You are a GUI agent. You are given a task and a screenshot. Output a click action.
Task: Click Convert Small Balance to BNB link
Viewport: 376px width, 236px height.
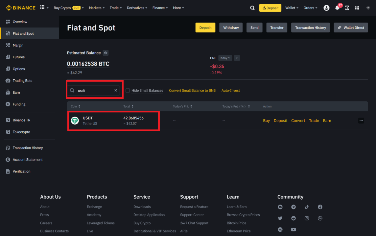192,90
